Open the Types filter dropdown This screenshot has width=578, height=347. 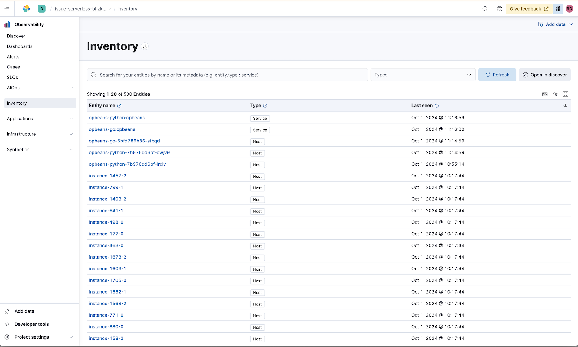[x=423, y=75]
